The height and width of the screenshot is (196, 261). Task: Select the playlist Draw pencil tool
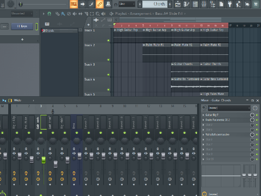58,14
